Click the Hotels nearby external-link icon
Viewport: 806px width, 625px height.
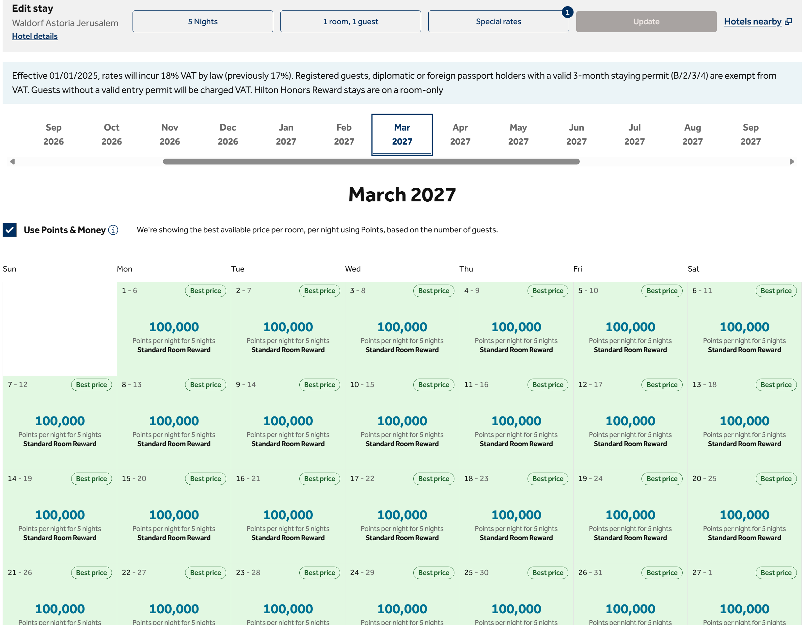pos(788,22)
